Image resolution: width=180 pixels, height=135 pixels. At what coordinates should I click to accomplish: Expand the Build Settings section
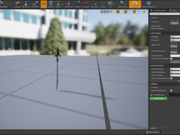[x=156, y=26]
